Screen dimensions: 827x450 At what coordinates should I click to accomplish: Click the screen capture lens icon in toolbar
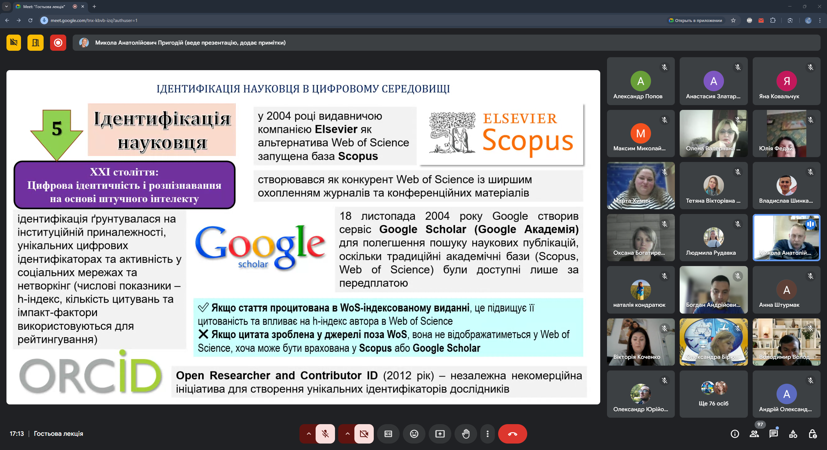(790, 20)
